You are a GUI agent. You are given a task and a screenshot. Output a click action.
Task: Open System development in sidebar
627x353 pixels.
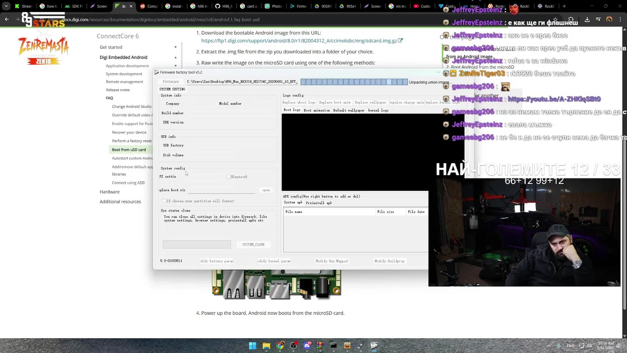[123, 74]
